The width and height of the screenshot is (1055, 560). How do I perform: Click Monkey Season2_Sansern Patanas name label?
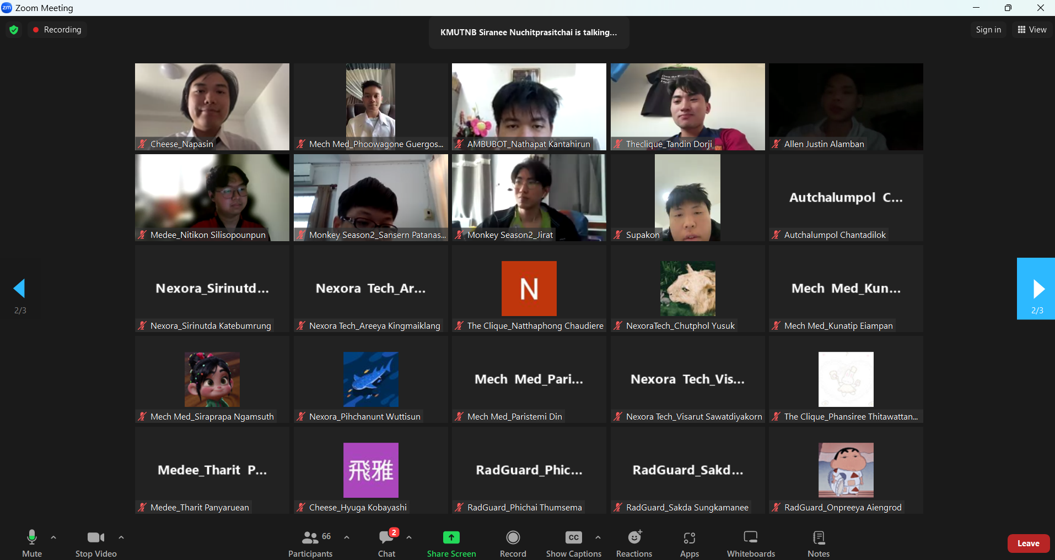(378, 235)
